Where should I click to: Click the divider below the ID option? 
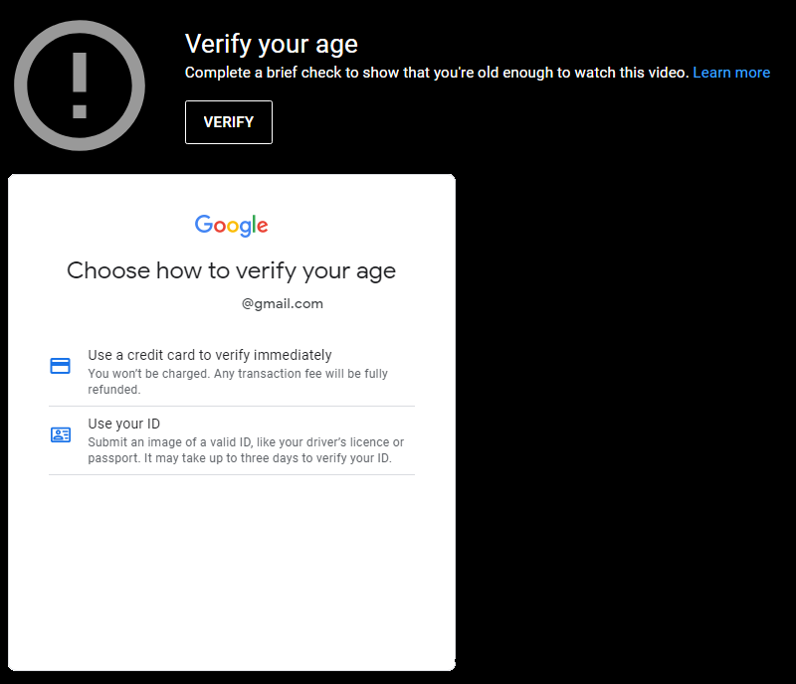[x=232, y=475]
